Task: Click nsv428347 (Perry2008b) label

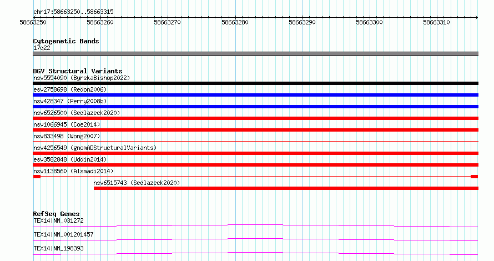Action: (x=70, y=101)
